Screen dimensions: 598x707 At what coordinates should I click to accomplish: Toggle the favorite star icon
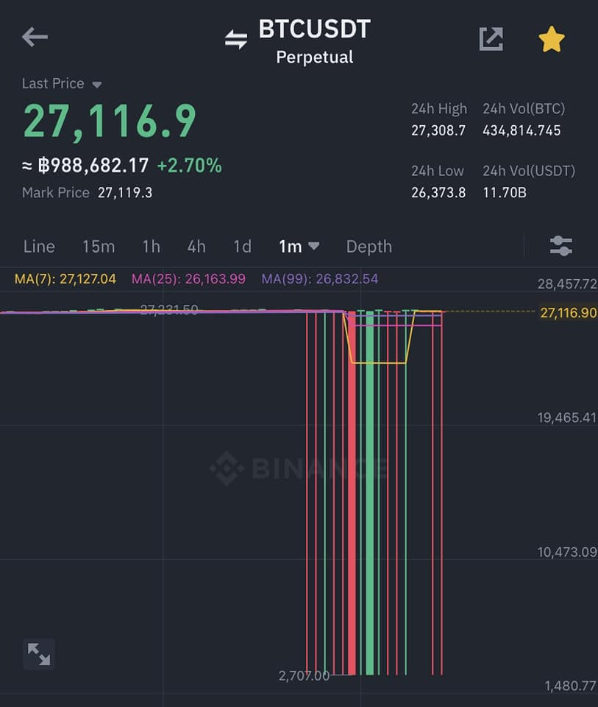tap(551, 39)
